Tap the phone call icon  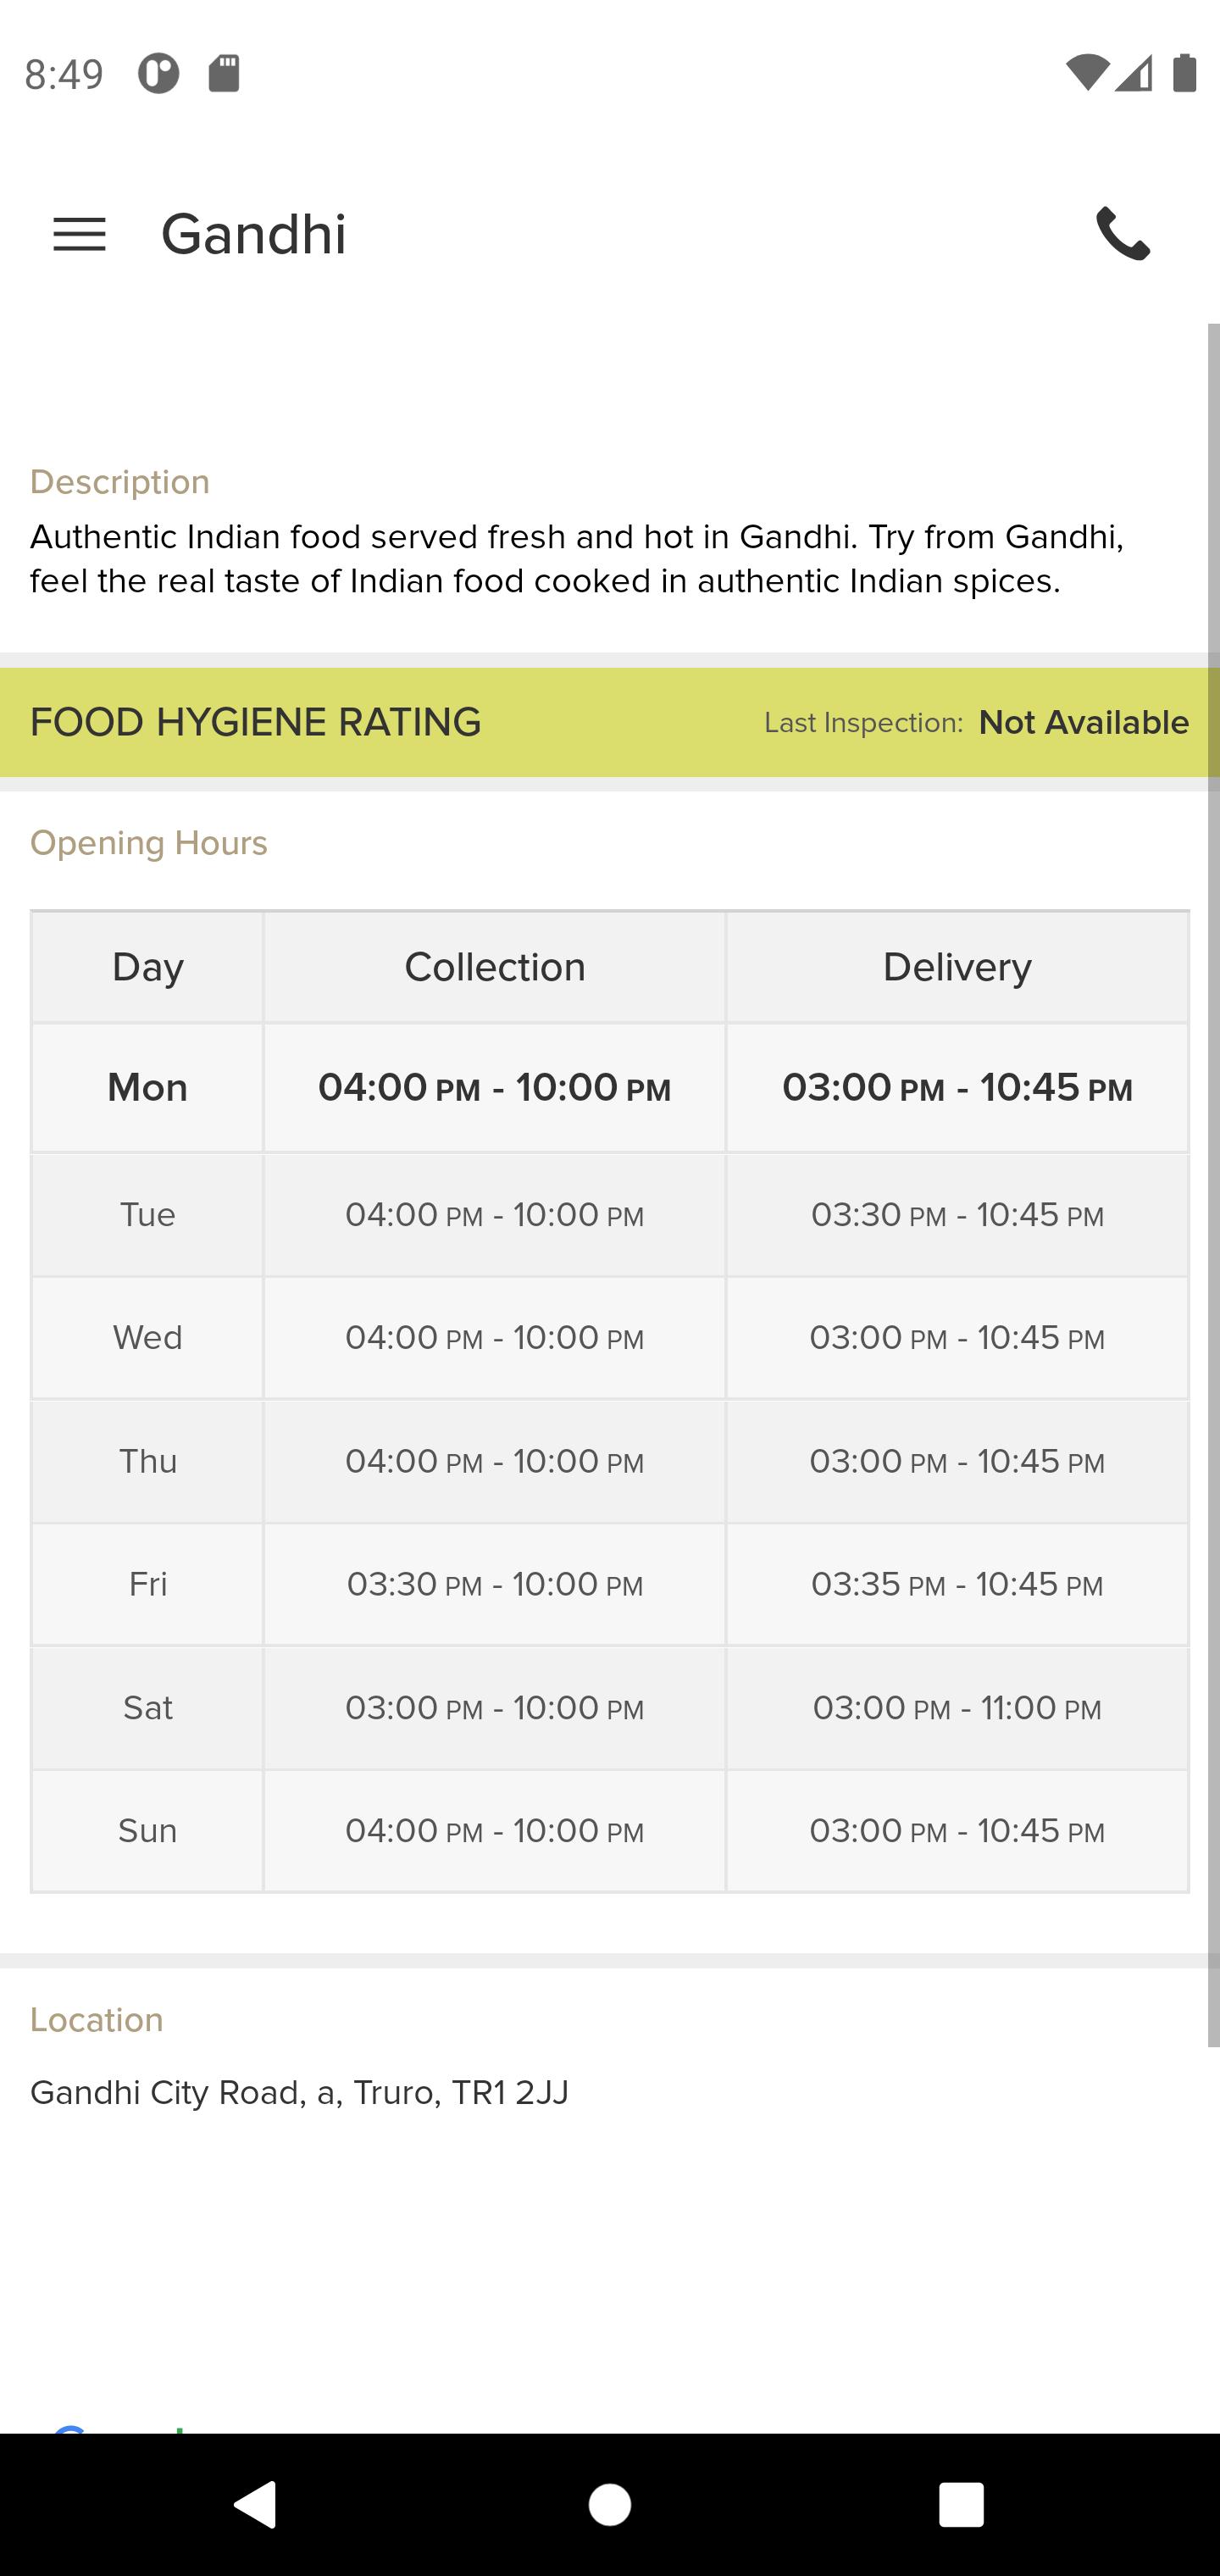[x=1123, y=233]
